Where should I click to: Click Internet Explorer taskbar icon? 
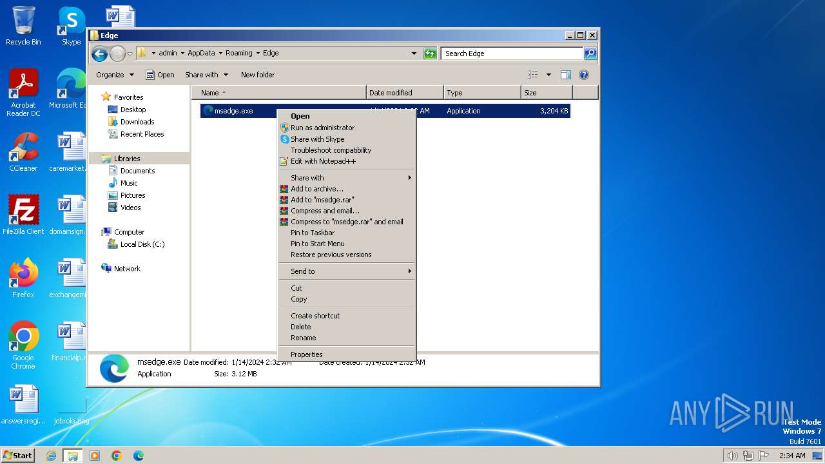(x=51, y=456)
